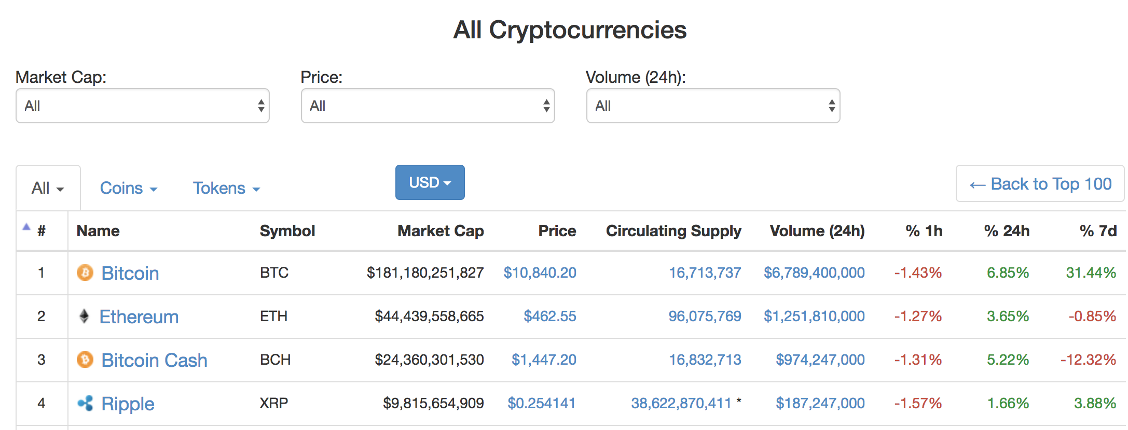Click the Ripple logo icon

click(x=85, y=403)
